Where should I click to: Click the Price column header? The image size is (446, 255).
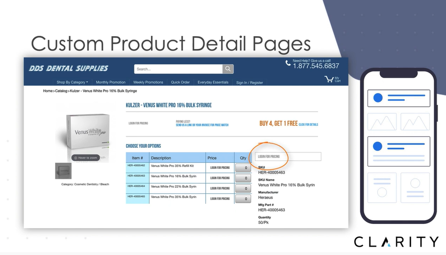click(220, 158)
